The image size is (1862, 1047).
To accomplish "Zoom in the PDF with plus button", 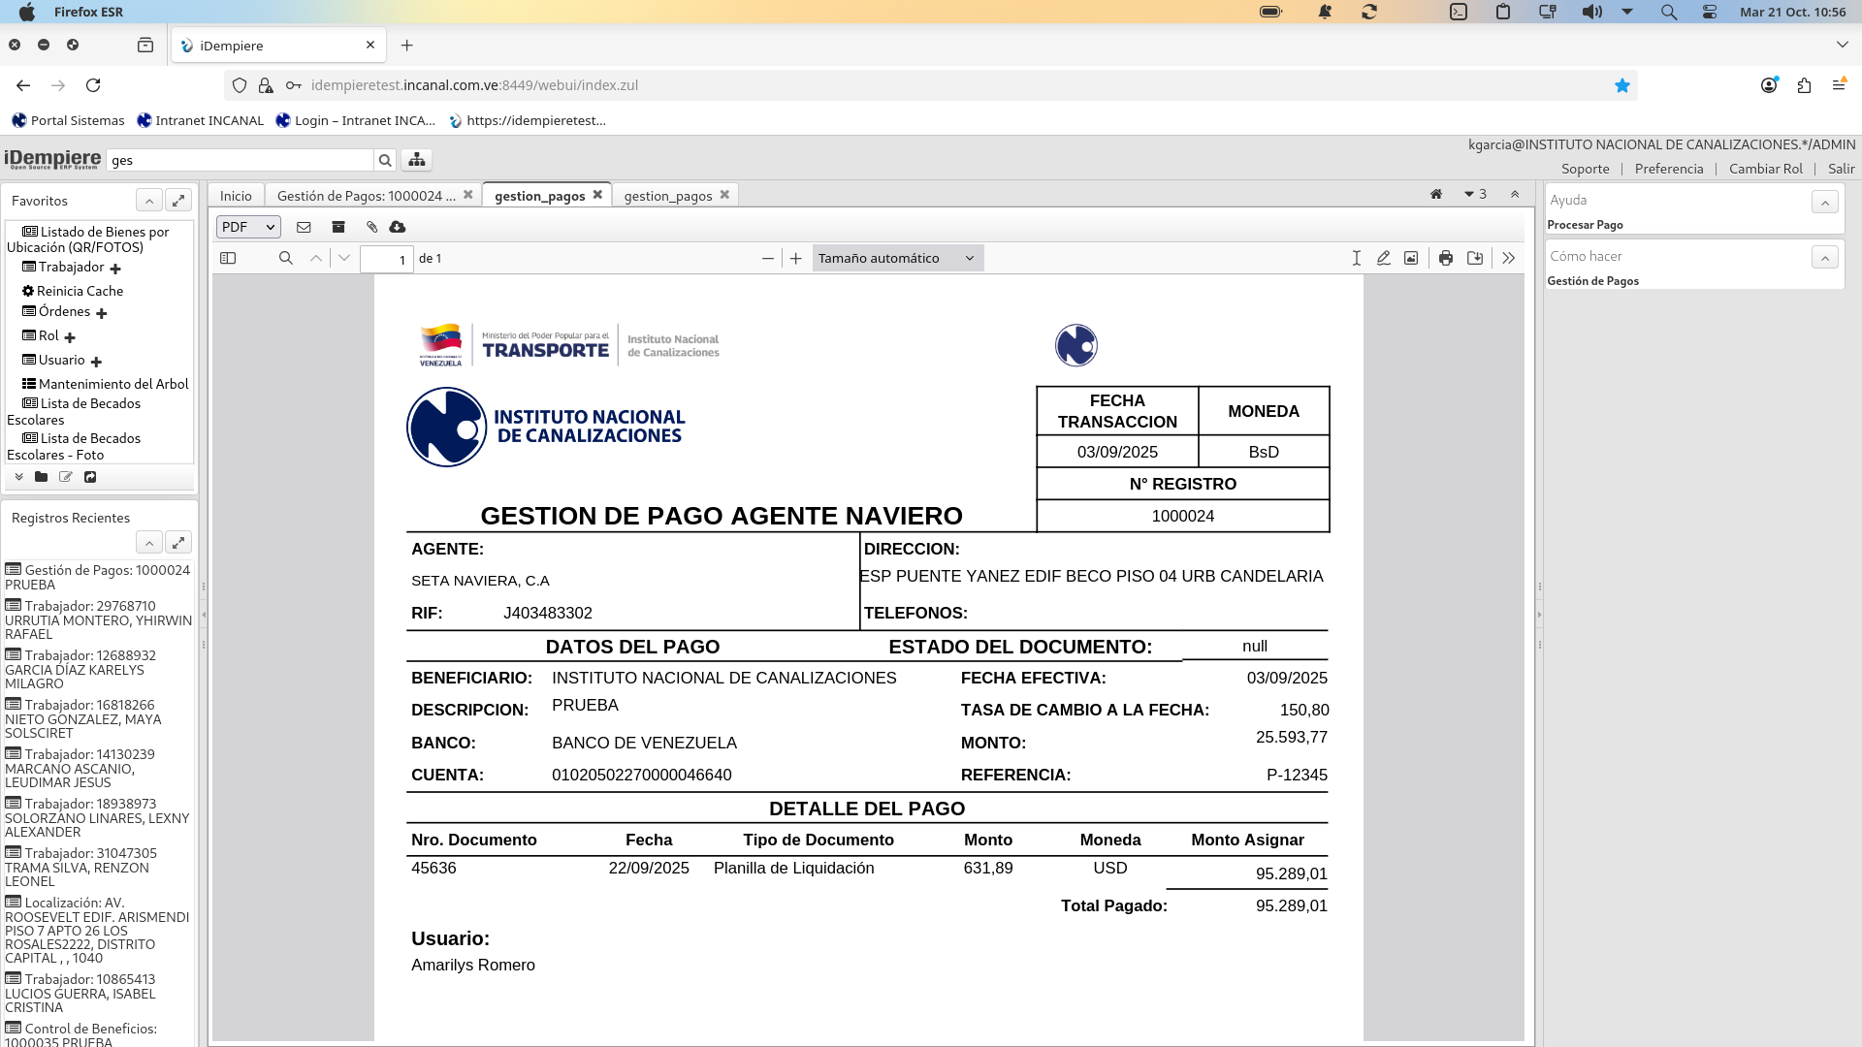I will (x=796, y=258).
